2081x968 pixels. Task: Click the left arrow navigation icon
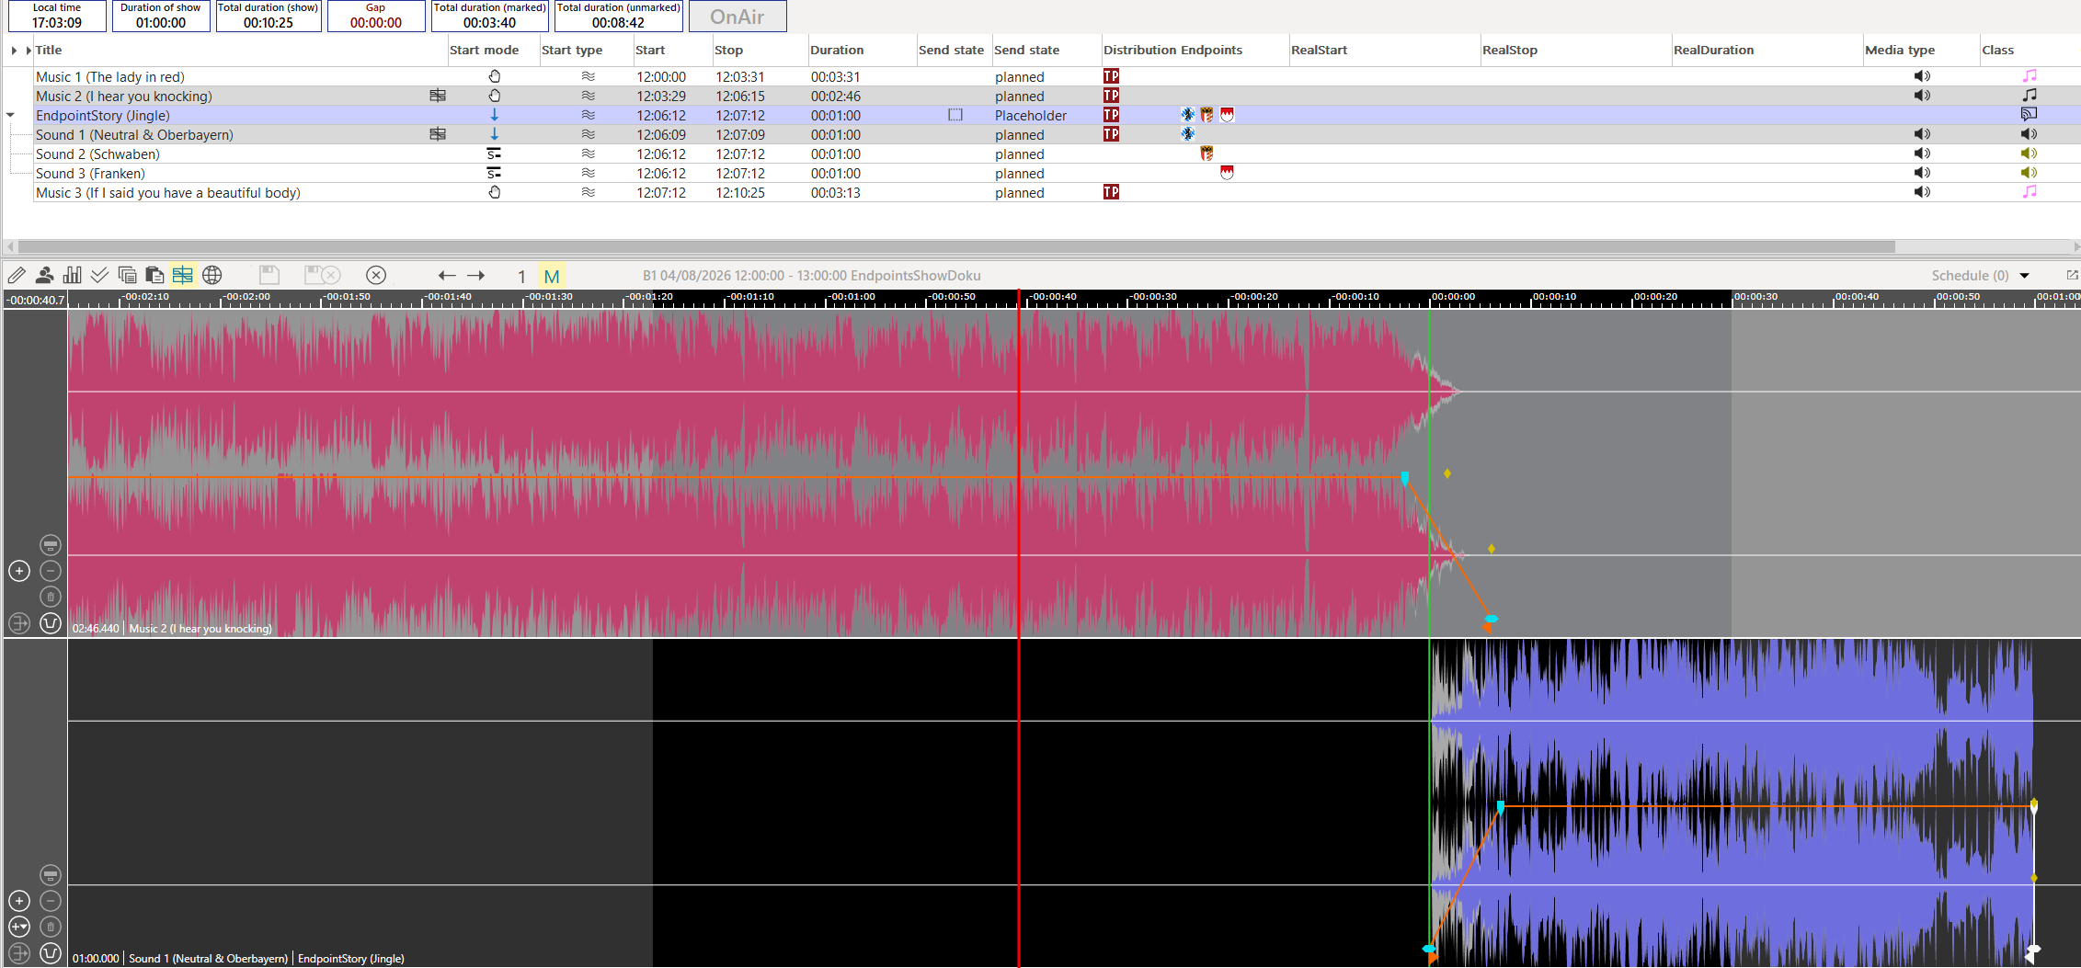point(447,275)
